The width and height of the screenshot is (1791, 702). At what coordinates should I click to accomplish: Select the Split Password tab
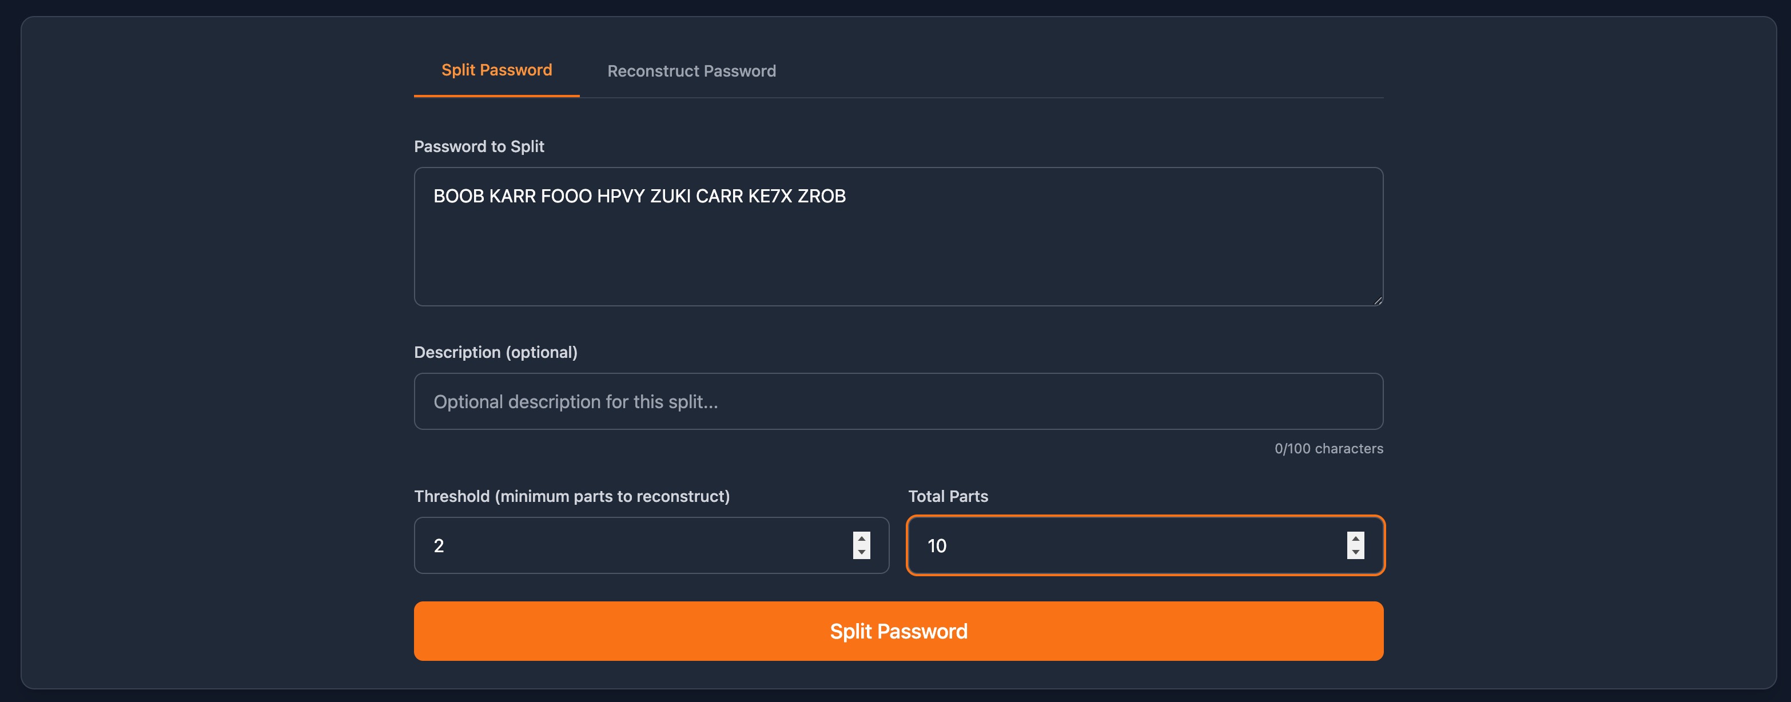(x=496, y=70)
